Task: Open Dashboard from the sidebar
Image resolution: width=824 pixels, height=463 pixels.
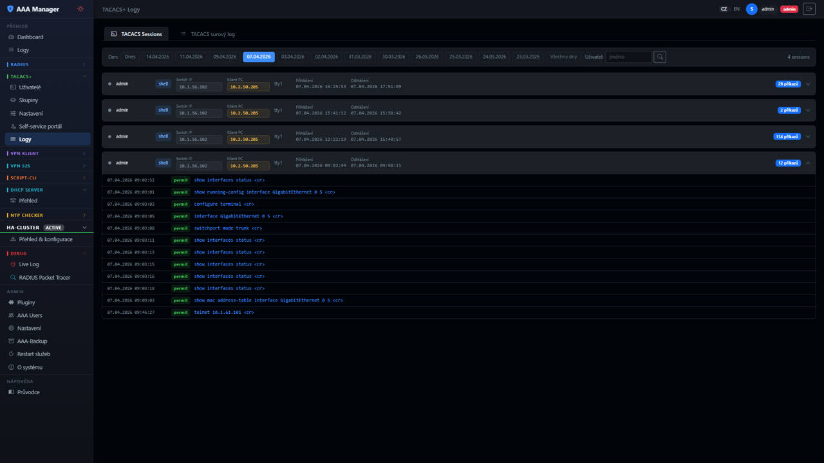Action: coord(30,37)
